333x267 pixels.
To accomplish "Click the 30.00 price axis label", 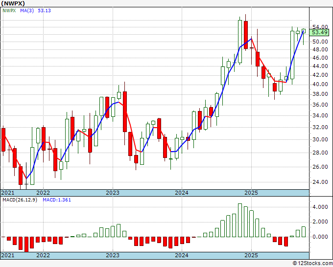I will [320, 139].
